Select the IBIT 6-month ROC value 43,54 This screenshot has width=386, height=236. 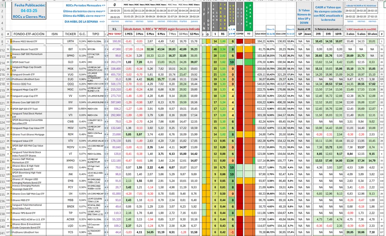(x=161, y=49)
